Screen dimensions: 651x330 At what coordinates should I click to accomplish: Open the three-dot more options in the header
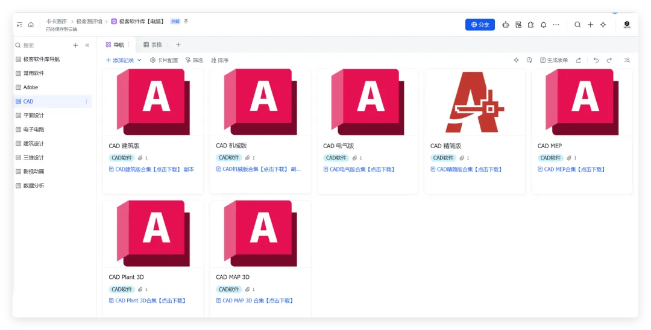556,25
